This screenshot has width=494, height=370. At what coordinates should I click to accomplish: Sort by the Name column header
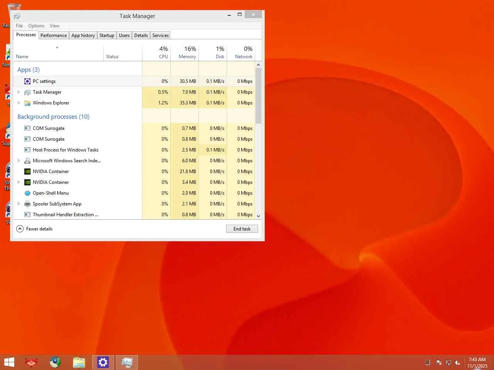(58, 53)
